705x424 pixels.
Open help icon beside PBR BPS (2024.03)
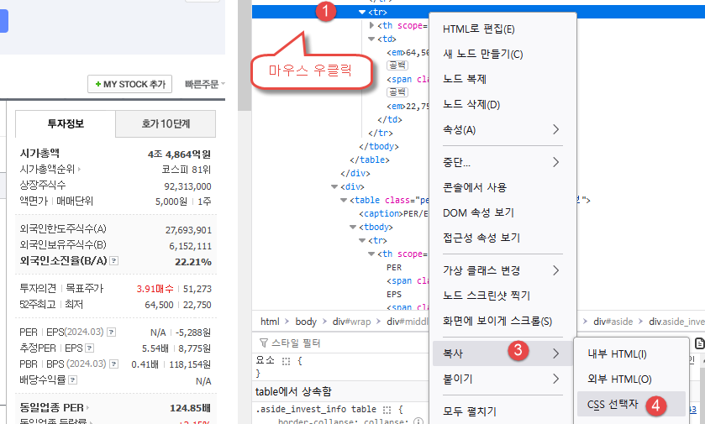(x=114, y=364)
